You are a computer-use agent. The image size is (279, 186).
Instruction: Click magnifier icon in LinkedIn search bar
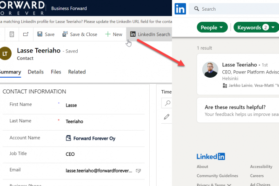[197, 9]
